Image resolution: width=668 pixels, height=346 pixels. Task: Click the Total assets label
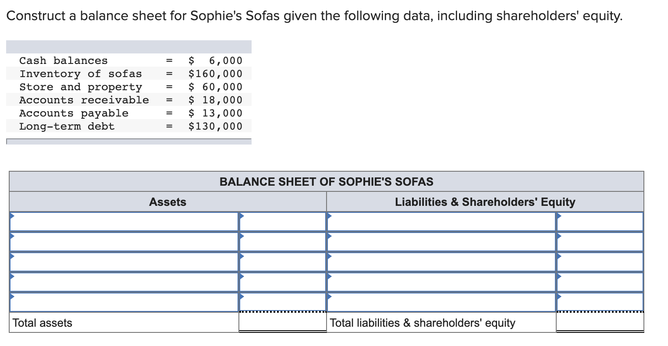pos(42,323)
